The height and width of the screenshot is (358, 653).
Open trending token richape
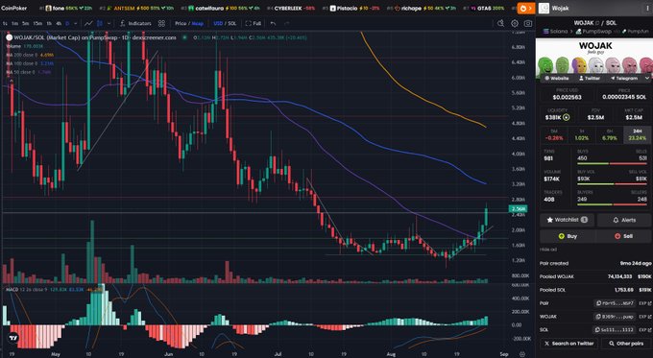coord(421,8)
